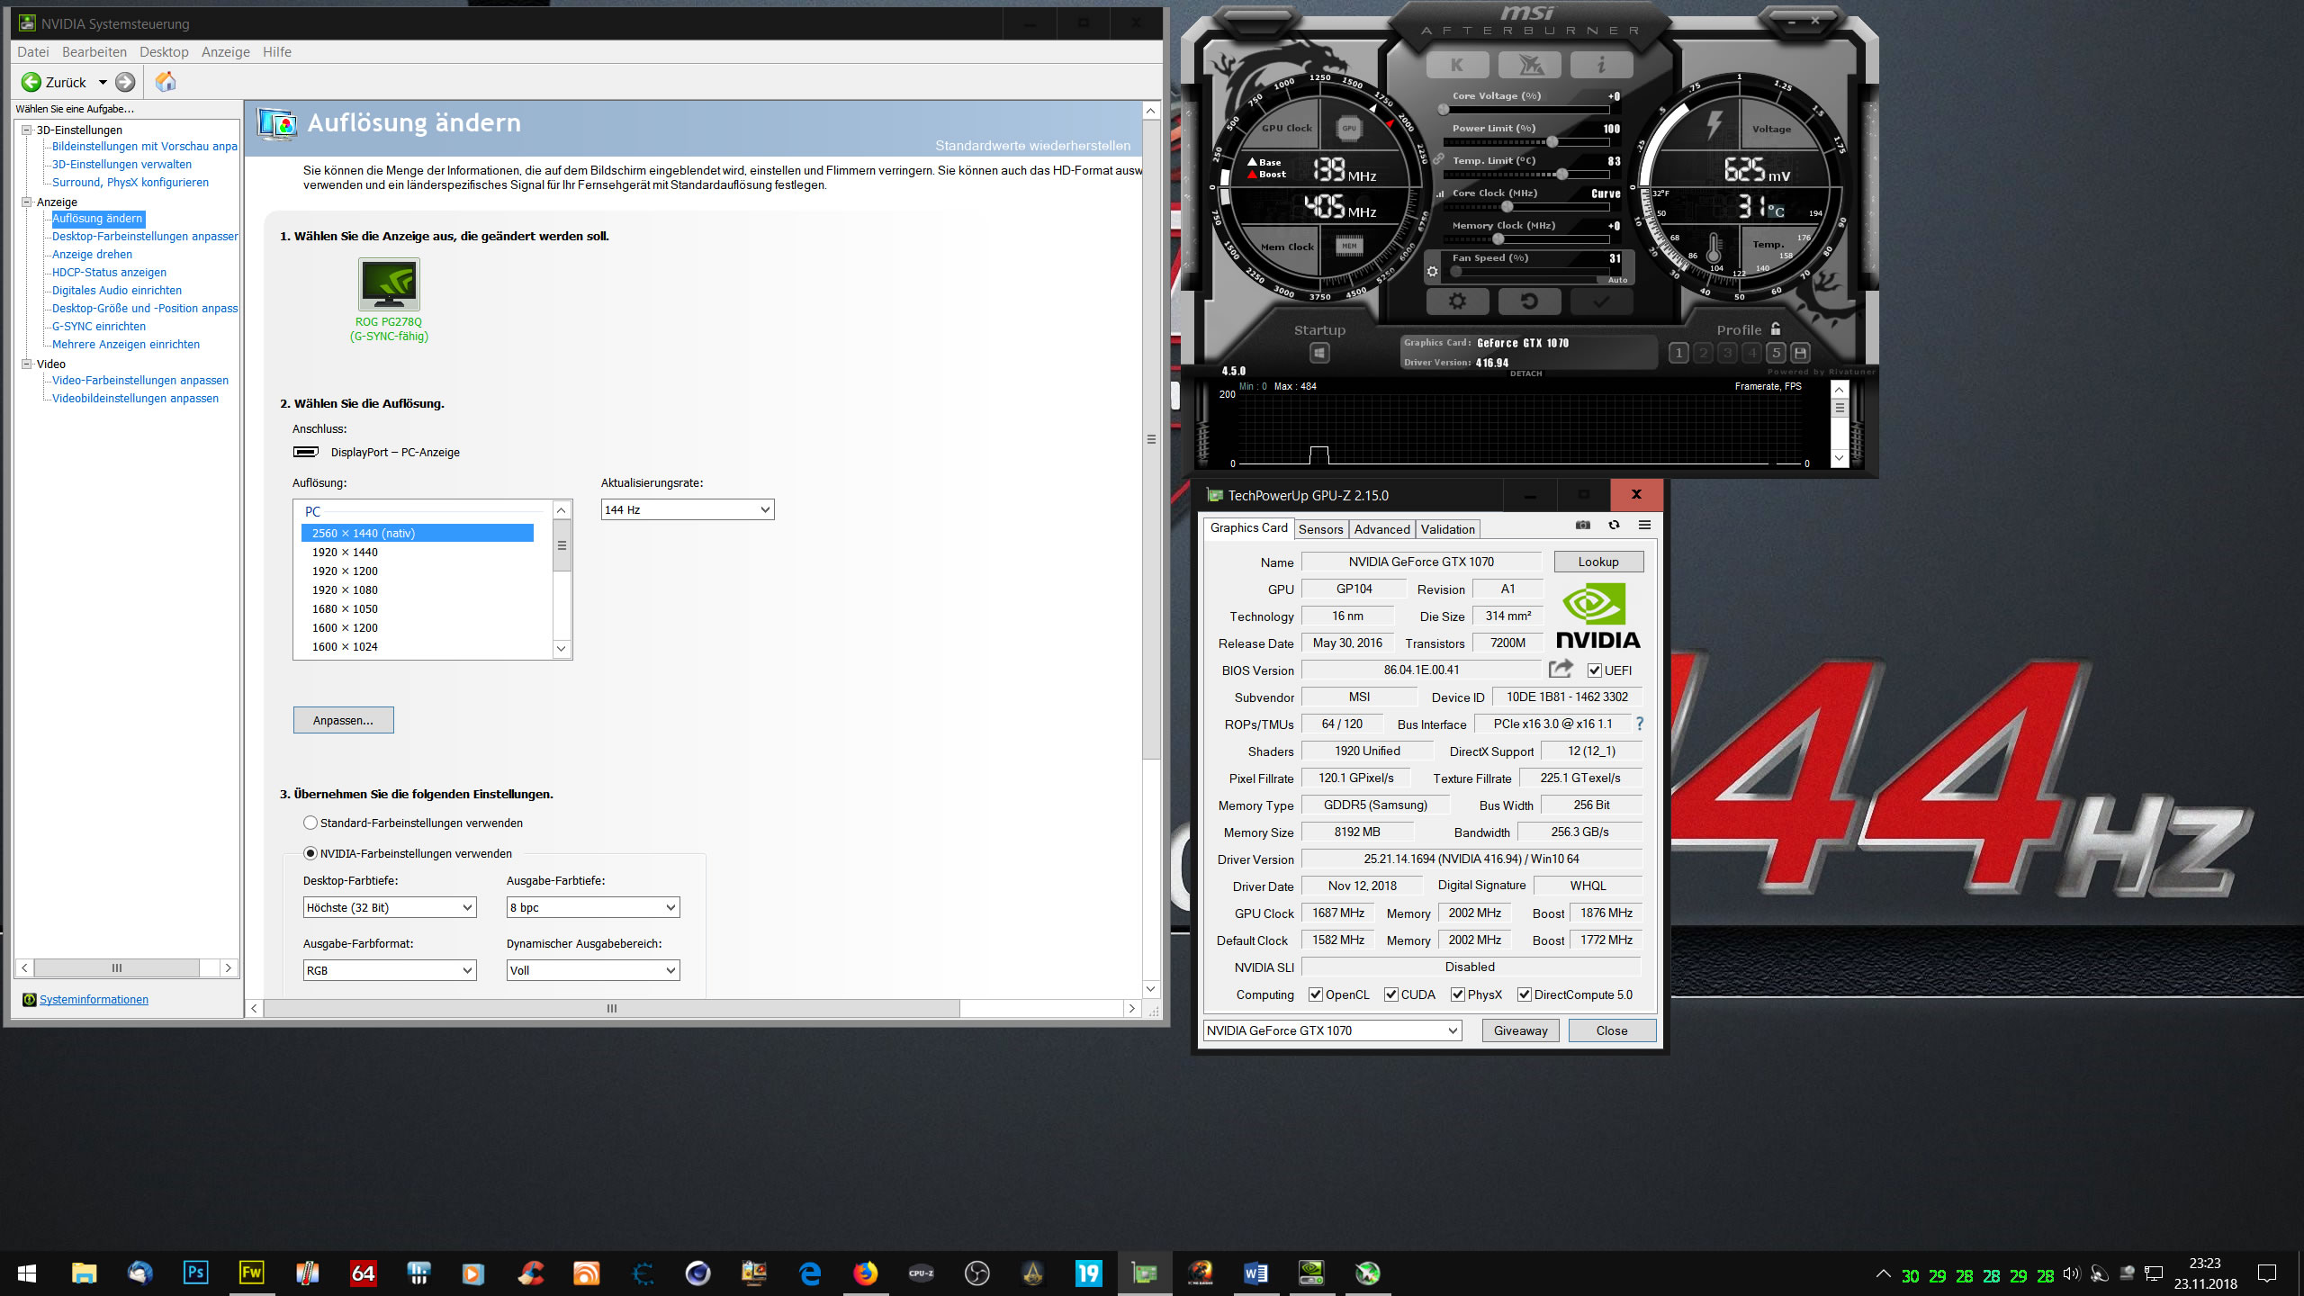Image resolution: width=2304 pixels, height=1296 pixels.
Task: Click the GPU-Z screenshot camera icon
Action: coord(1583,526)
